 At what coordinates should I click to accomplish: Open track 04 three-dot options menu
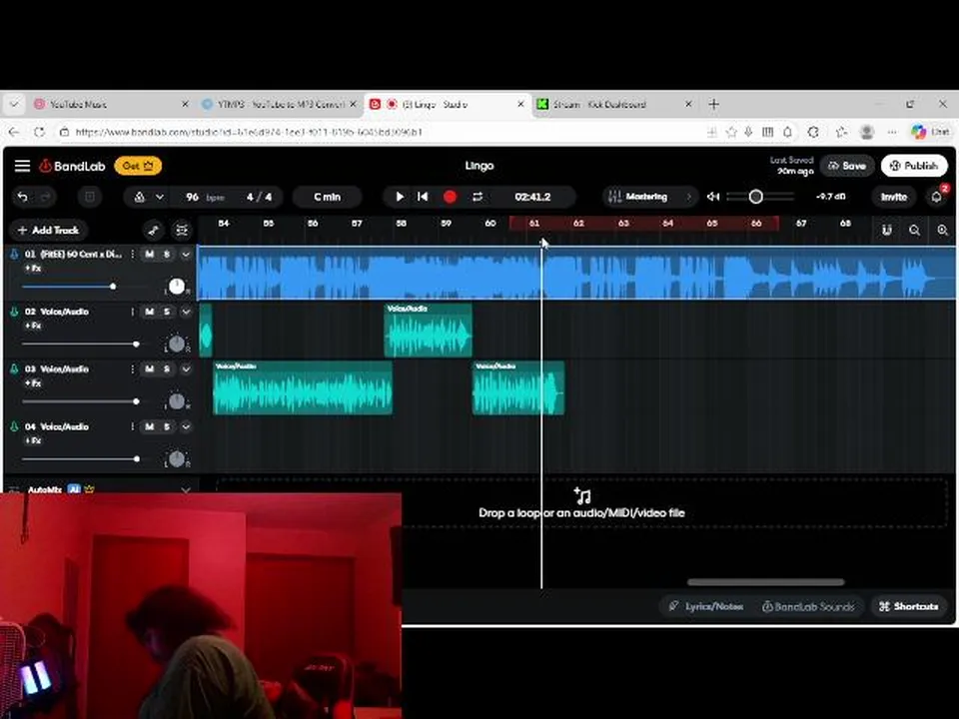coord(132,426)
